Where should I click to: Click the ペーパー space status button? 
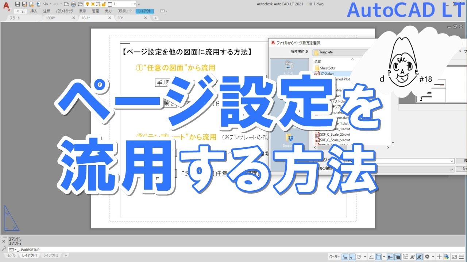click(335, 257)
